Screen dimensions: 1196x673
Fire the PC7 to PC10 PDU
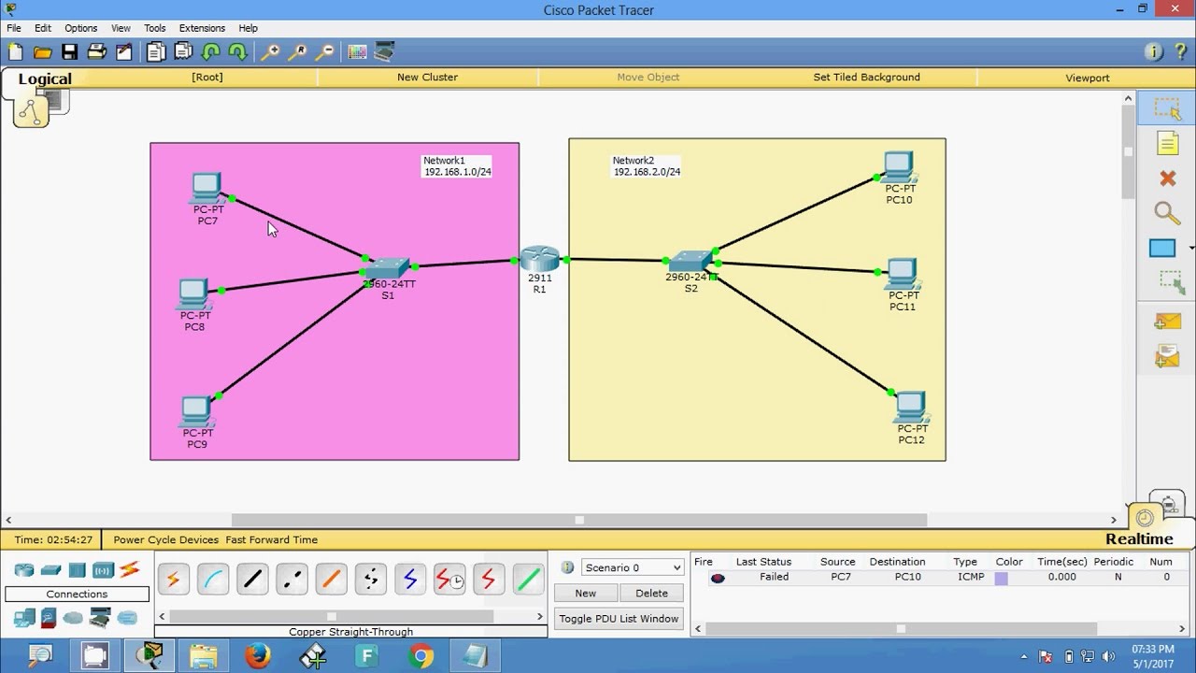718,578
